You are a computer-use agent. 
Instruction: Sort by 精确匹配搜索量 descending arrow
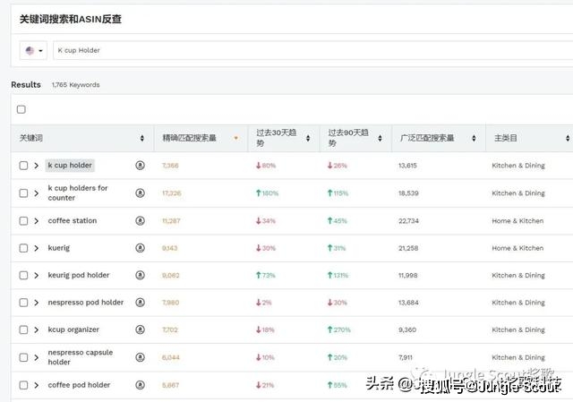(236, 138)
